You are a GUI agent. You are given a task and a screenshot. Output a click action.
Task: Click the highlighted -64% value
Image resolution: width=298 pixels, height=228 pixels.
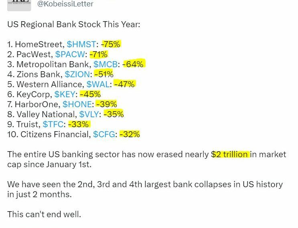click(134, 64)
